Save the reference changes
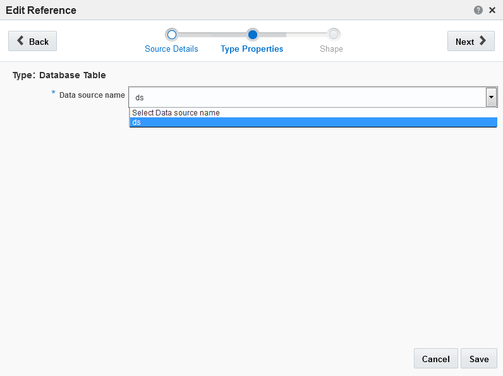This screenshot has width=503, height=376. pos(479,359)
